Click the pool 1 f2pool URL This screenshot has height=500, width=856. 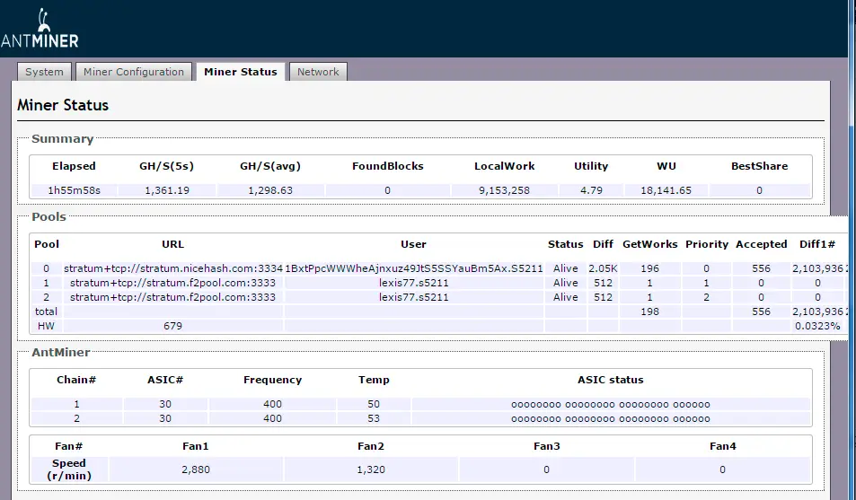172,283
